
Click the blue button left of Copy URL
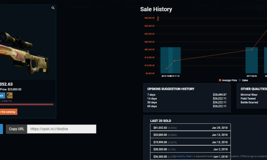1,129
